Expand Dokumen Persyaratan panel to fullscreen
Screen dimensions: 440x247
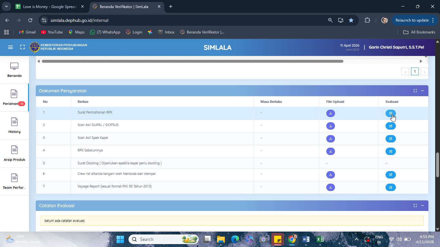415,91
